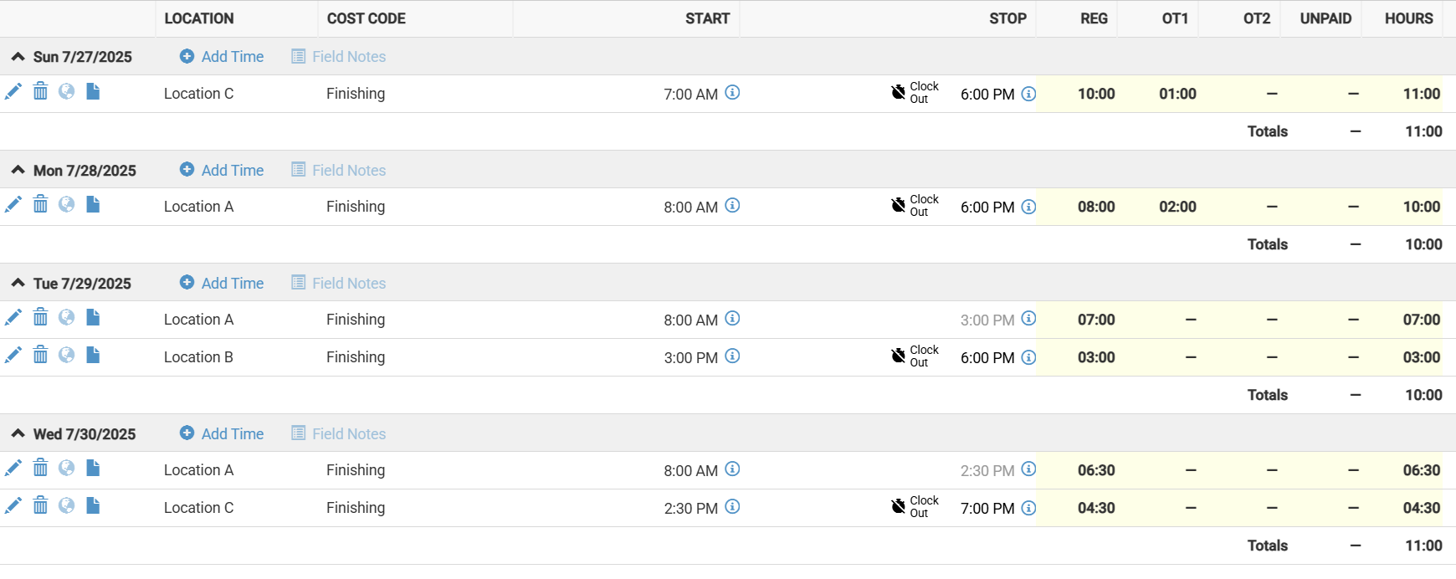Delete Monday's Location A entry with the trash icon
The height and width of the screenshot is (579, 1456).
[x=40, y=204]
